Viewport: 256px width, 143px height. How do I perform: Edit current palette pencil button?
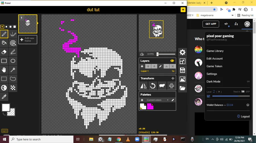click(173, 100)
